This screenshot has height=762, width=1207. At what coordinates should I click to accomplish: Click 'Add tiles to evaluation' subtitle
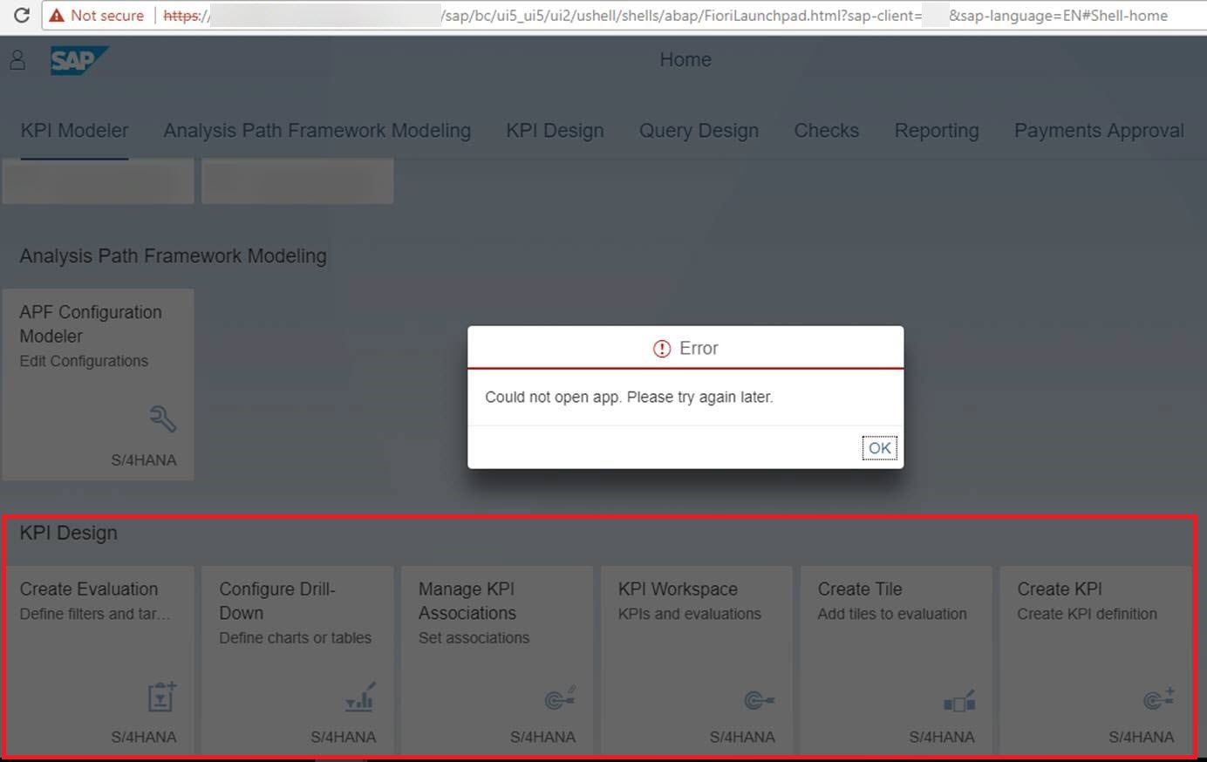tap(892, 614)
